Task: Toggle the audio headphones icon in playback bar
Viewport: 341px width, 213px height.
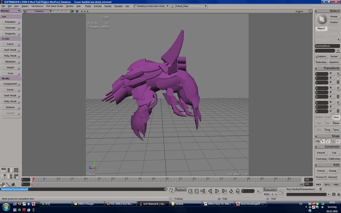Action: point(238,191)
